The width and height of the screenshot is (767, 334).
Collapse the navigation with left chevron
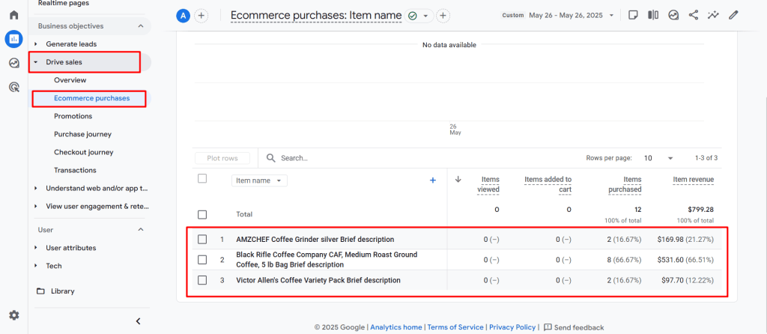138,321
